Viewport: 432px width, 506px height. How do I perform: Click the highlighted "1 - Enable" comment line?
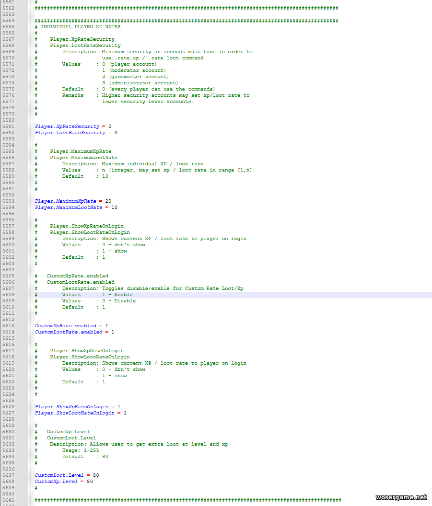click(x=117, y=295)
